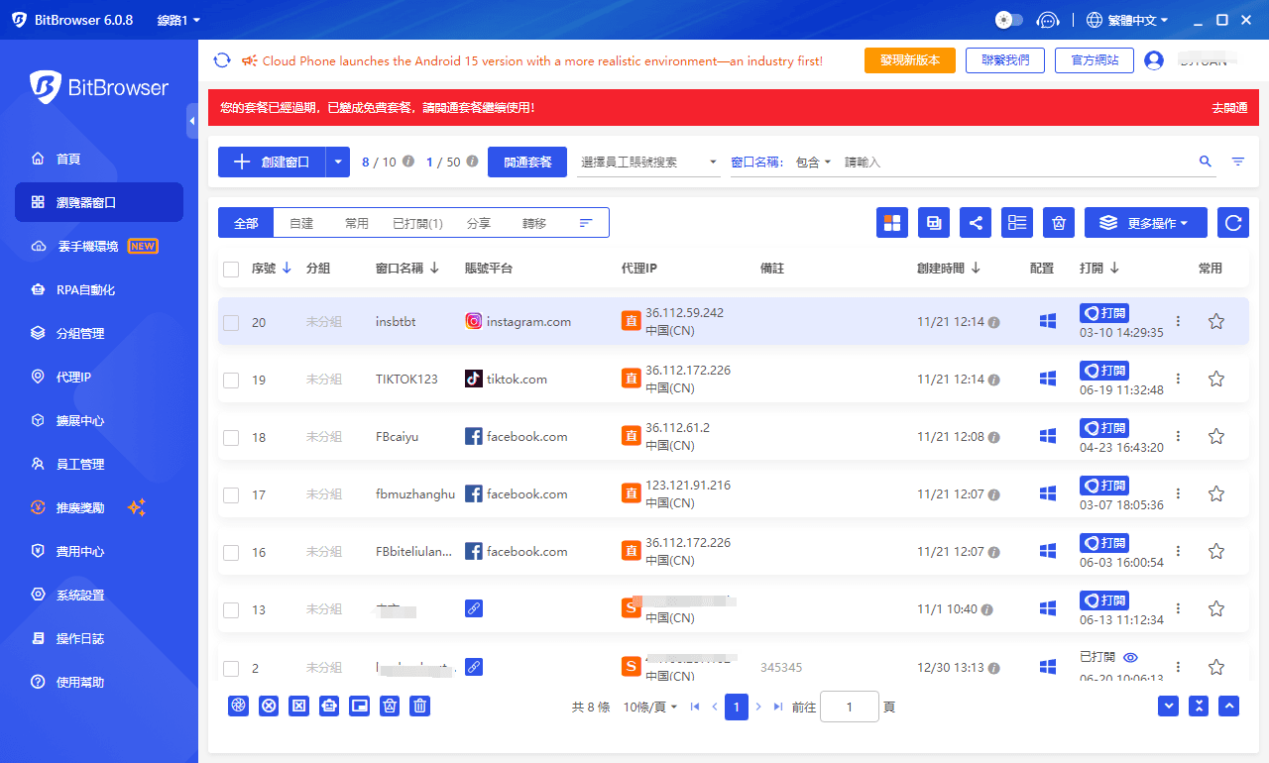Open the 10條/頁 page size dropdown
This screenshot has width=1269, height=763.
650,707
